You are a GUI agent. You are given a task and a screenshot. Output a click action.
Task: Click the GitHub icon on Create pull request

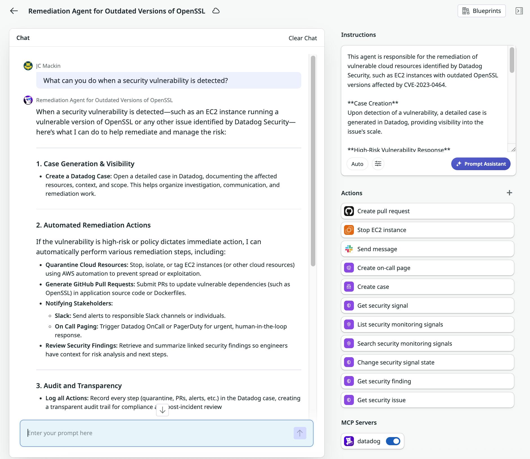coord(349,211)
